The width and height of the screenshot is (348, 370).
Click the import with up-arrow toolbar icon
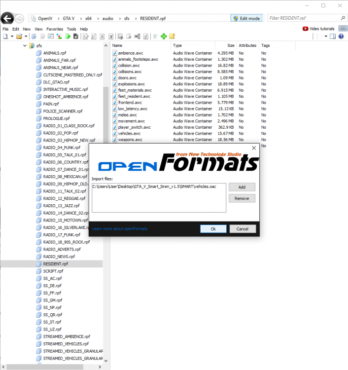(120, 37)
